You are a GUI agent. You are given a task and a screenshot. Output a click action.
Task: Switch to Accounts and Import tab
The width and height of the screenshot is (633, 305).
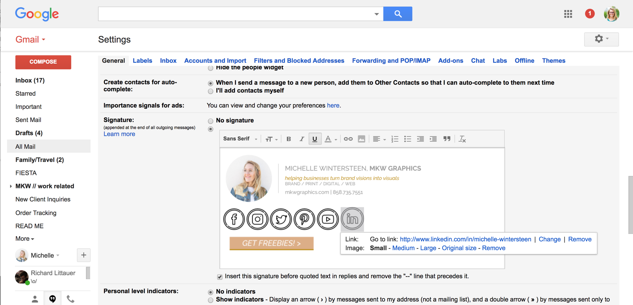pos(215,61)
